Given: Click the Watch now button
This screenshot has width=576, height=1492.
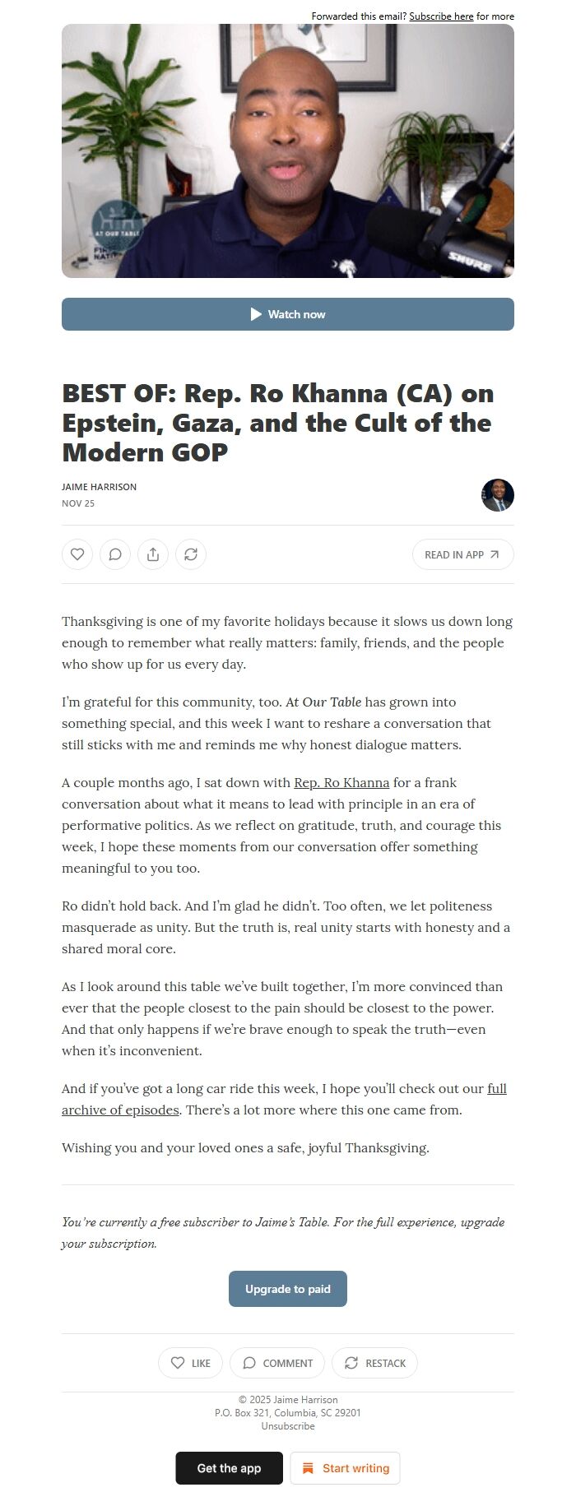Looking at the screenshot, I should [x=287, y=314].
